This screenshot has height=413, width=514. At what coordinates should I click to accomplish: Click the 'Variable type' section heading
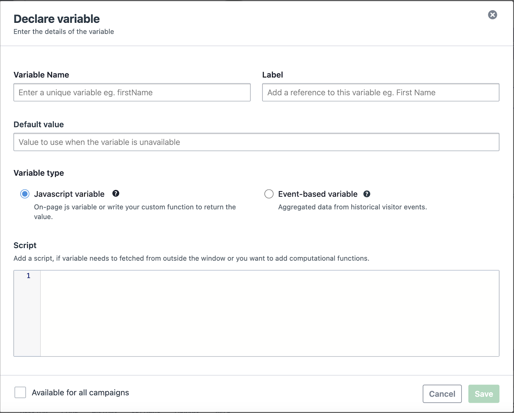click(x=39, y=173)
